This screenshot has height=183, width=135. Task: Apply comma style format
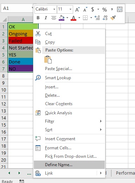click(x=112, y=9)
